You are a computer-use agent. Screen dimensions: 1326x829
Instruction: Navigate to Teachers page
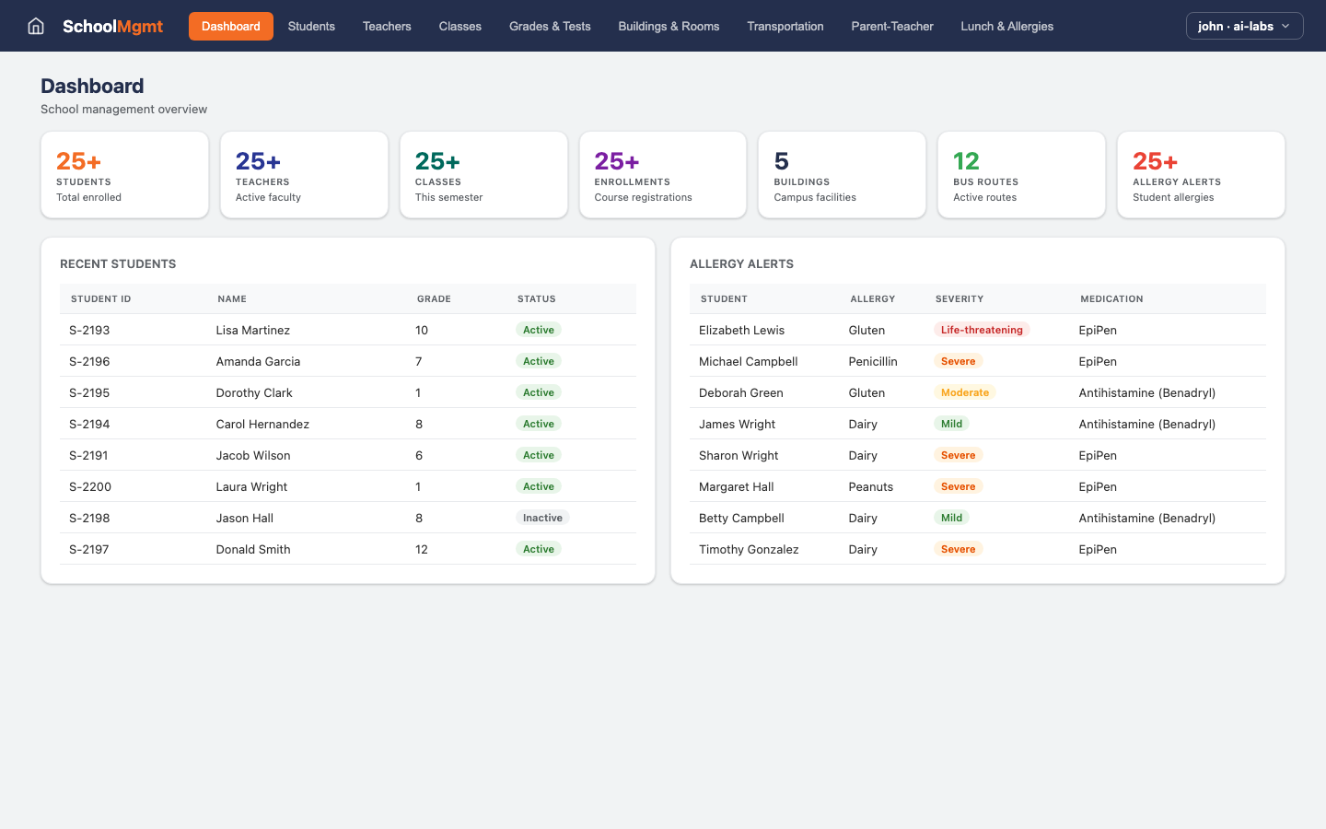386,26
